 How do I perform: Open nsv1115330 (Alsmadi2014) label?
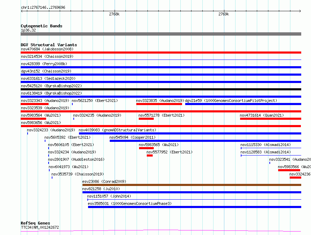[266, 145]
